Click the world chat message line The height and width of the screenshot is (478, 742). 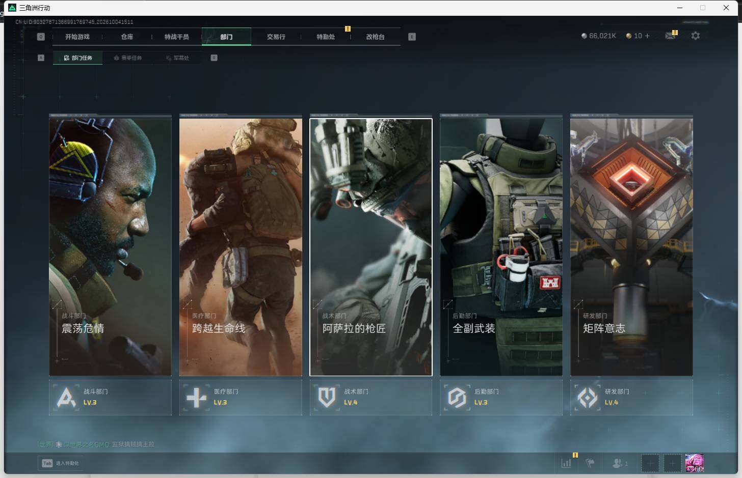pyautogui.click(x=96, y=444)
